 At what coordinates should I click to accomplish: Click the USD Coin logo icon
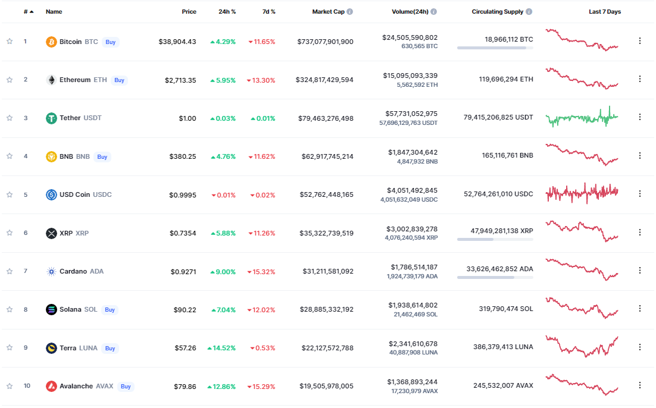[x=51, y=195]
